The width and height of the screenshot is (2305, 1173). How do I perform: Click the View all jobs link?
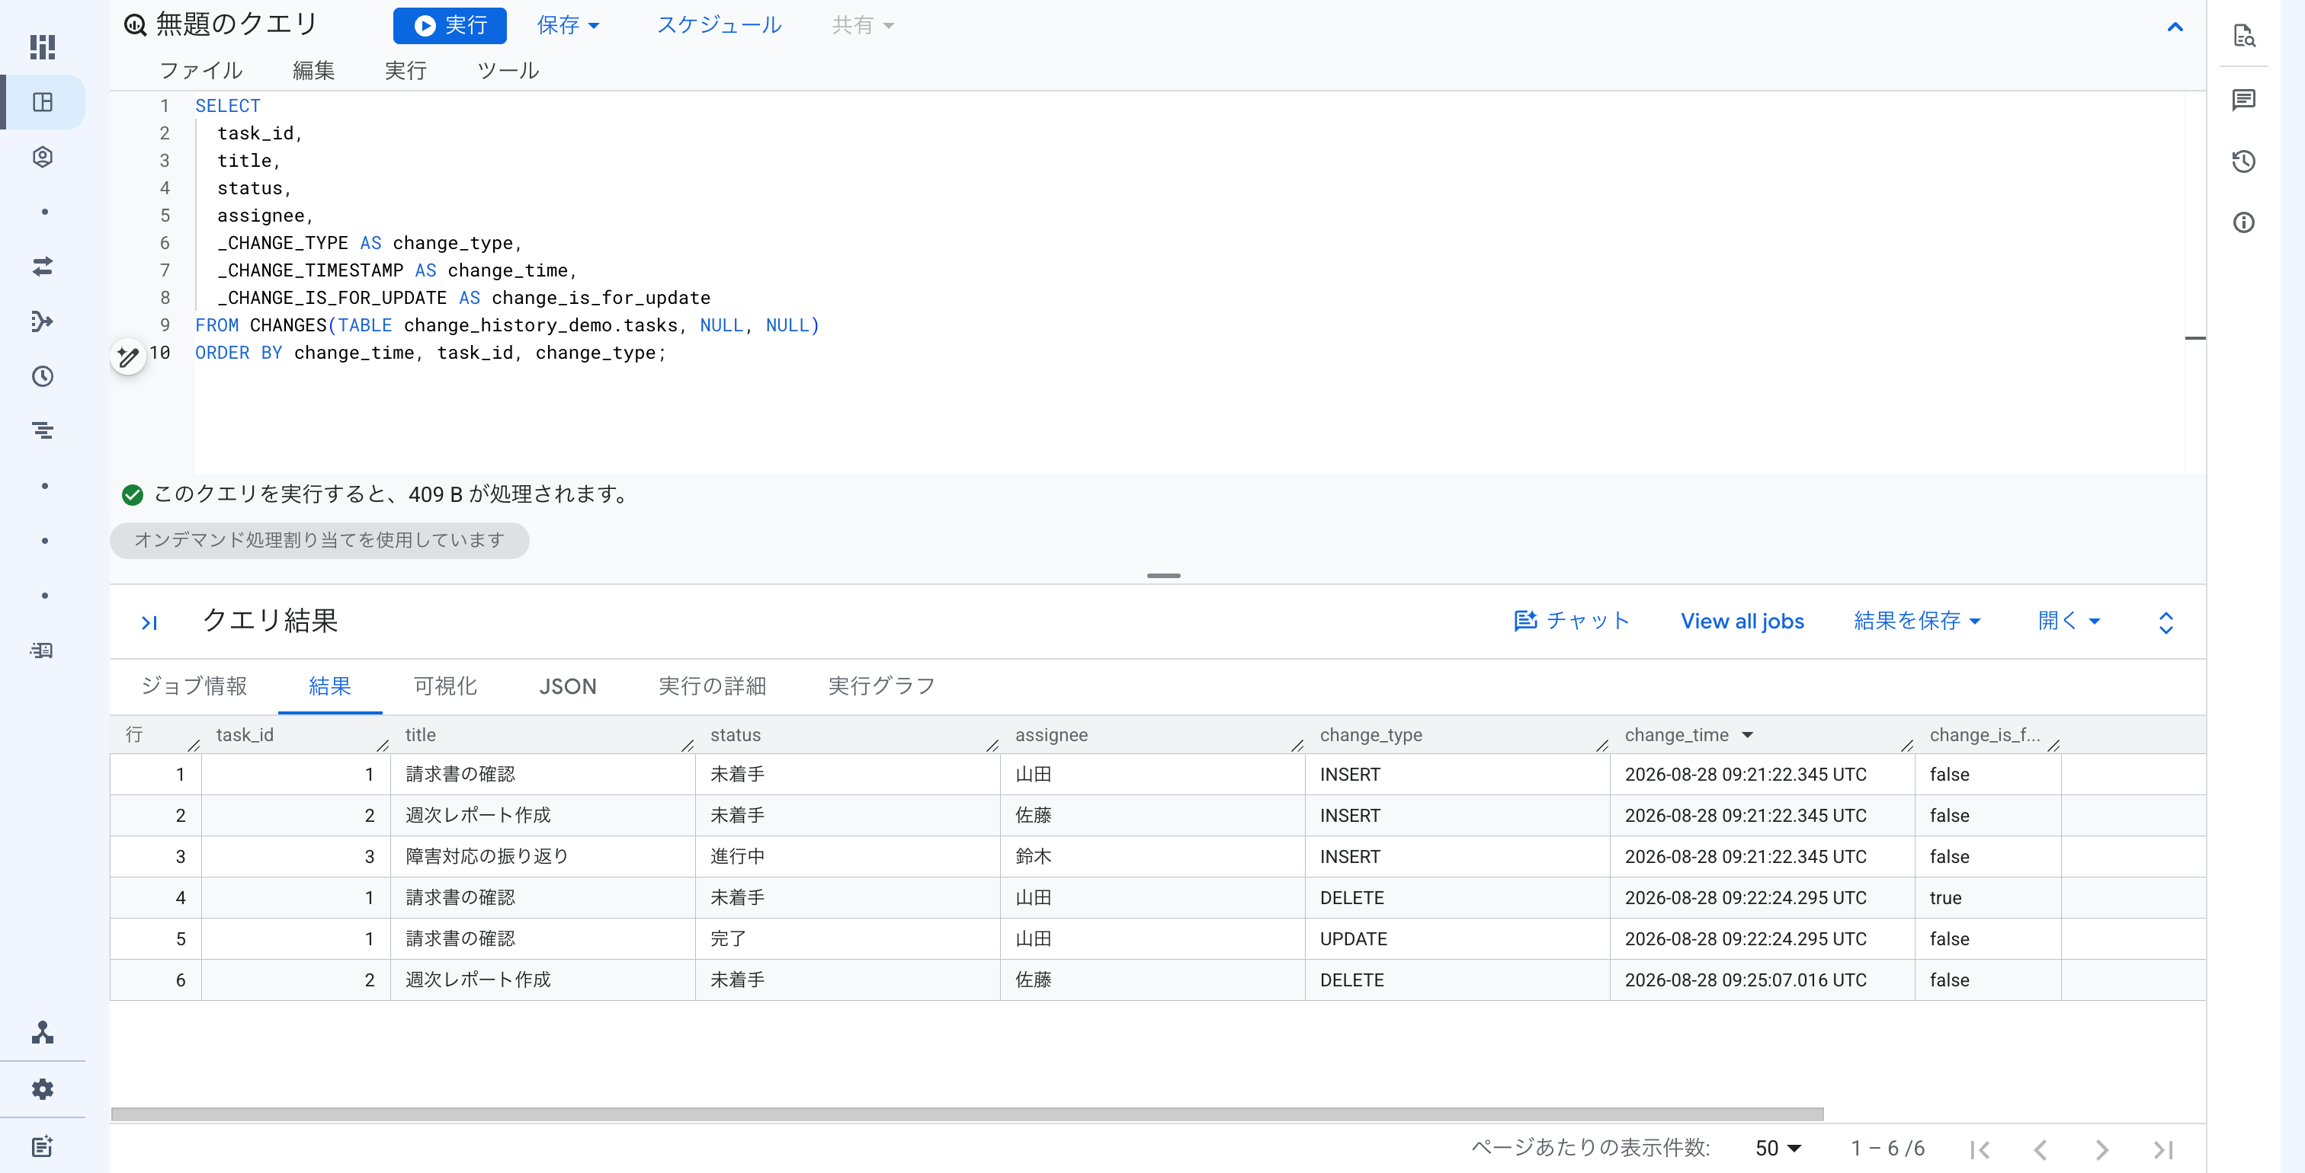click(1742, 622)
